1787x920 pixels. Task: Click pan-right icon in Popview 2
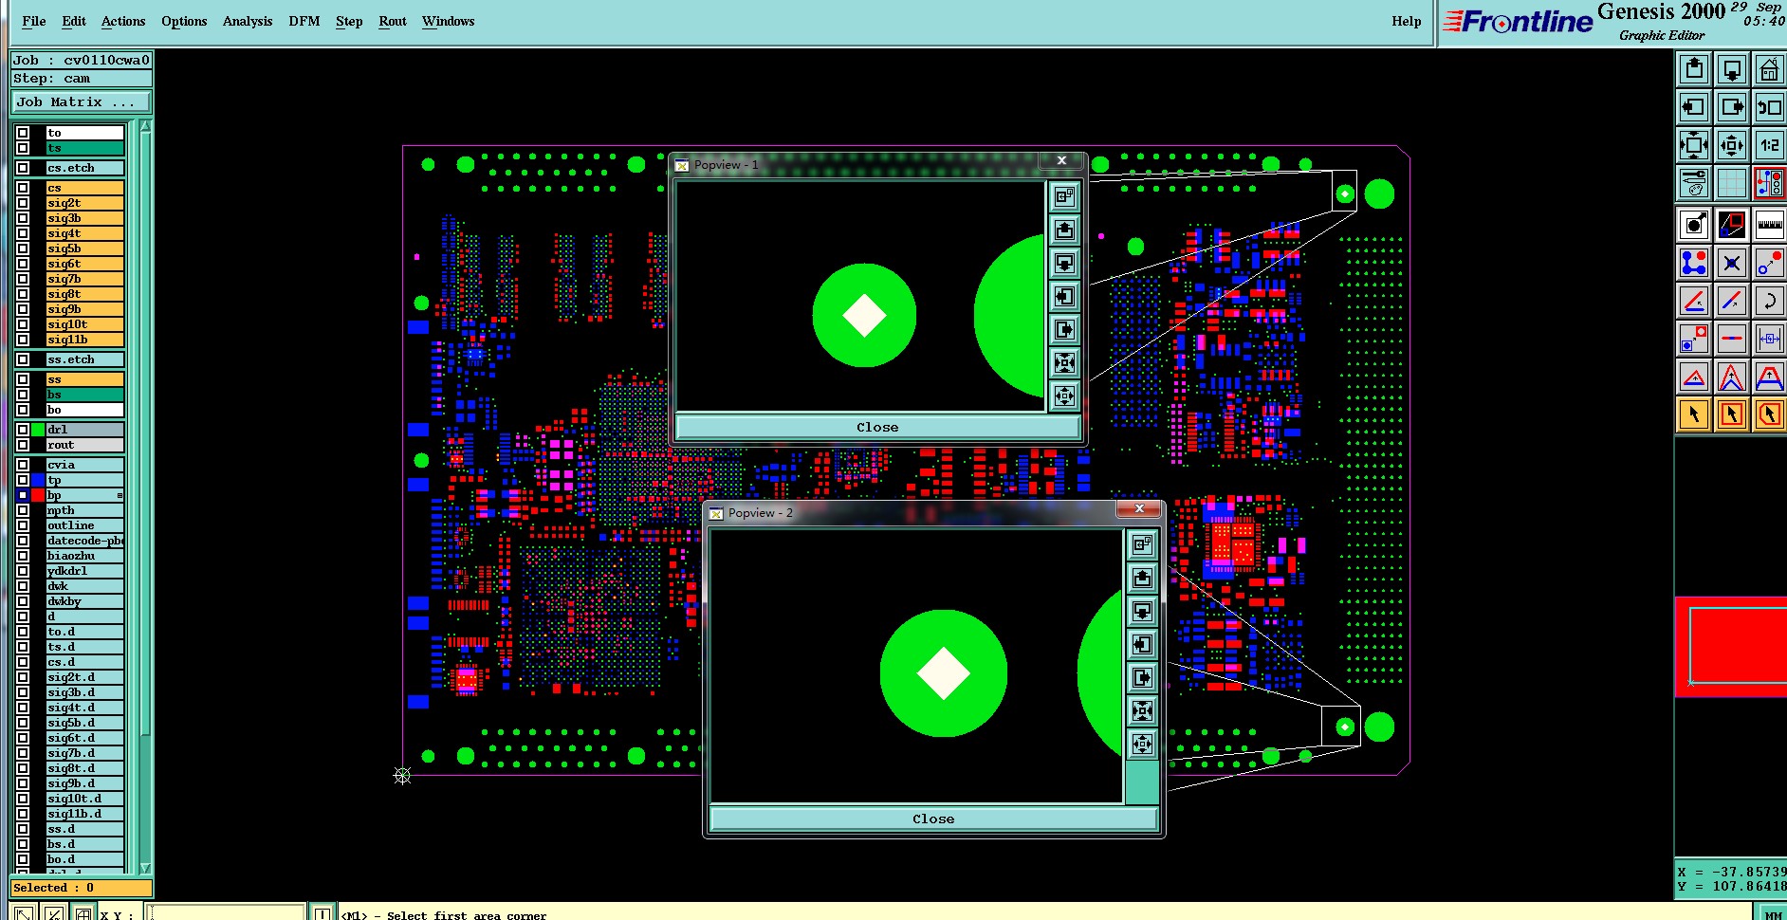point(1142,677)
